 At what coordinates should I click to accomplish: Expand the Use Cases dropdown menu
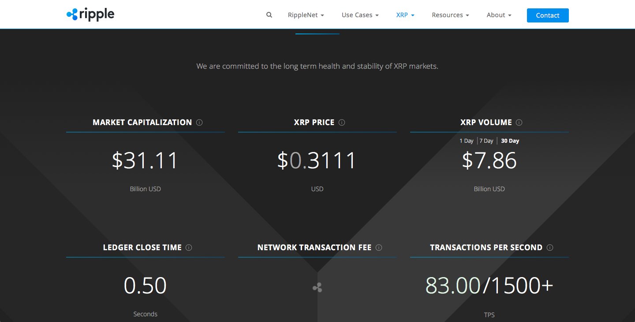click(x=360, y=15)
